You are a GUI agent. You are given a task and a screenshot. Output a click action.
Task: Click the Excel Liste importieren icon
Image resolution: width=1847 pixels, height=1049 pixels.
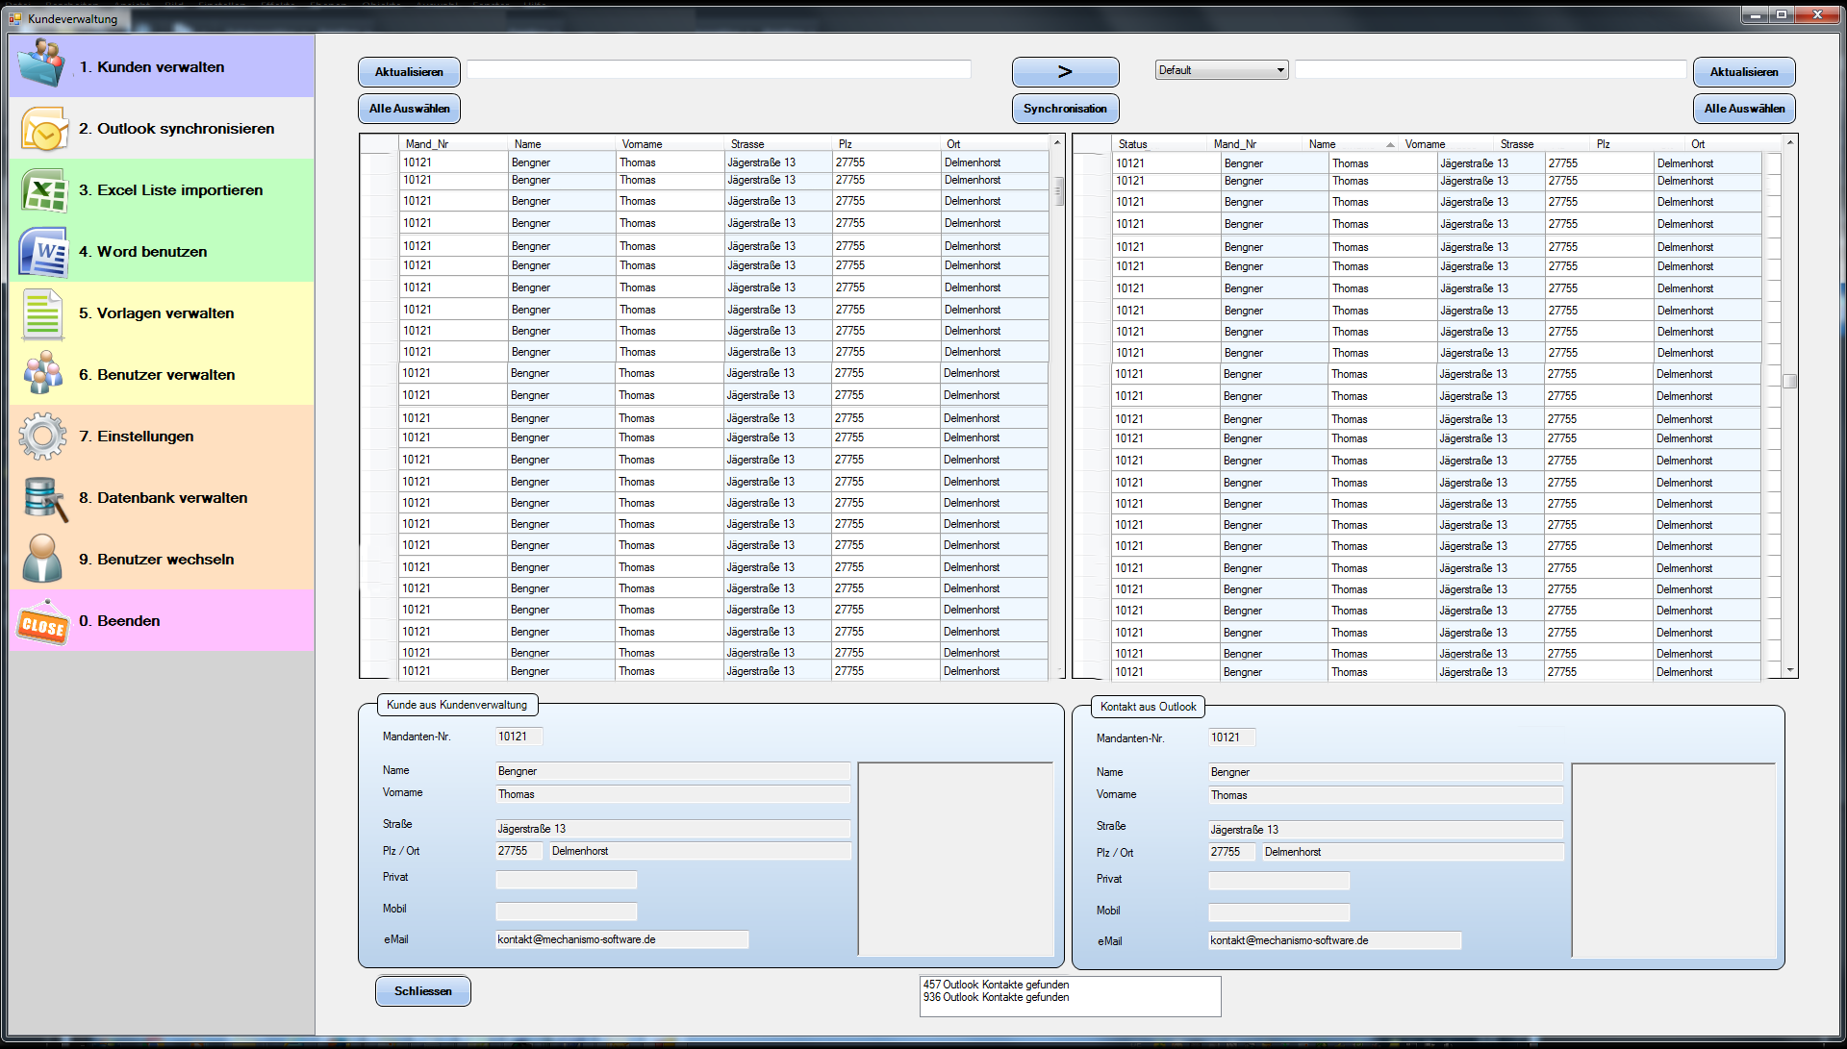pos(43,190)
